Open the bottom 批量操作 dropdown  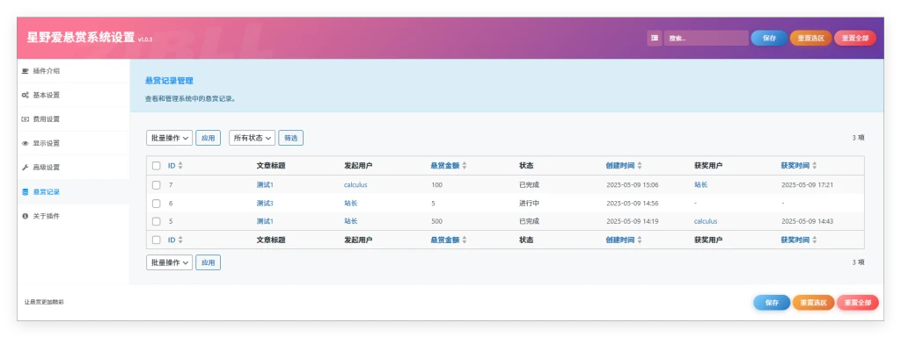[x=170, y=262]
